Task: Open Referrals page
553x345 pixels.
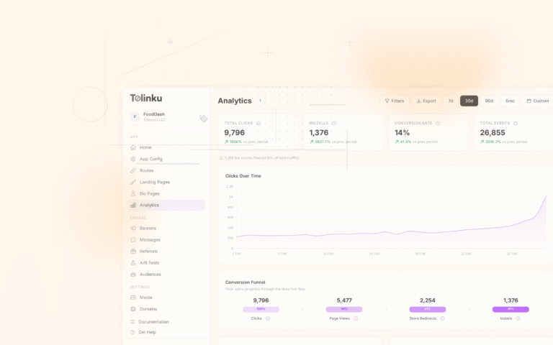Action: [166, 252]
